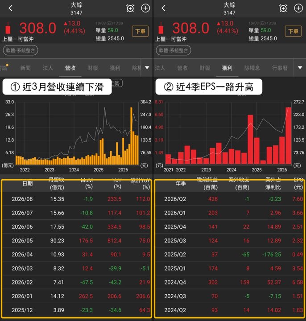Tap the 稅前純益 column header
306x321 pixels.
[x=207, y=183]
